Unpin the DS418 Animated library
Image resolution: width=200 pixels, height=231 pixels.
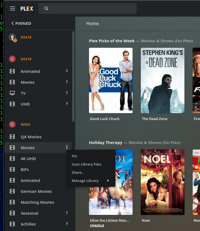coord(67,71)
